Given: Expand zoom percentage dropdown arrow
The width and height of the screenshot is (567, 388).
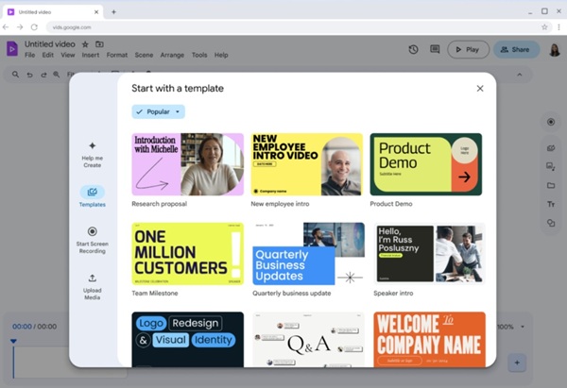Looking at the screenshot, I should (523, 327).
